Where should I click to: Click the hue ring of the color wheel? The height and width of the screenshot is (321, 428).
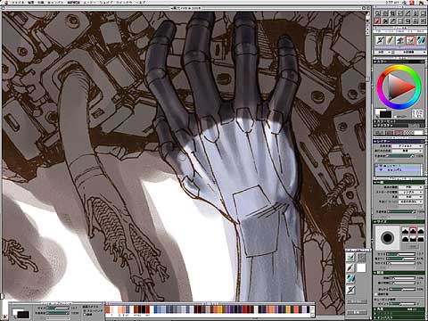click(x=399, y=67)
